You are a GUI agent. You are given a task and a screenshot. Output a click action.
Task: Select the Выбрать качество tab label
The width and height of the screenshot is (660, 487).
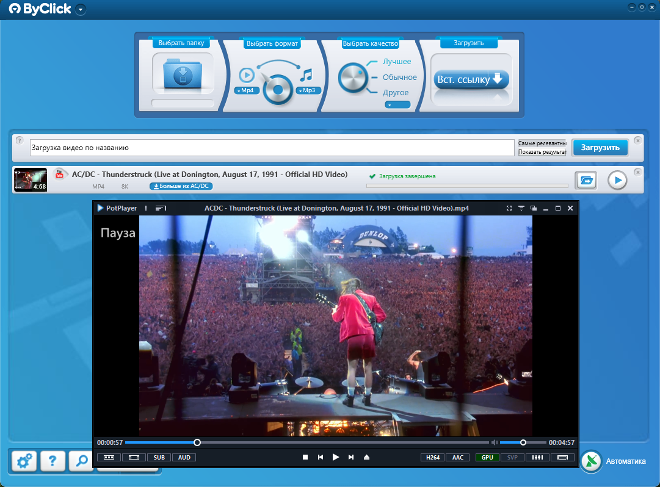click(x=371, y=43)
